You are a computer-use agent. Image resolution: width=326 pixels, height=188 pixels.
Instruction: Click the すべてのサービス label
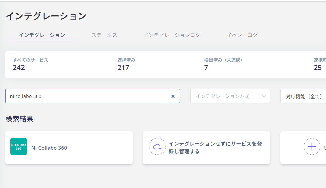[31, 60]
